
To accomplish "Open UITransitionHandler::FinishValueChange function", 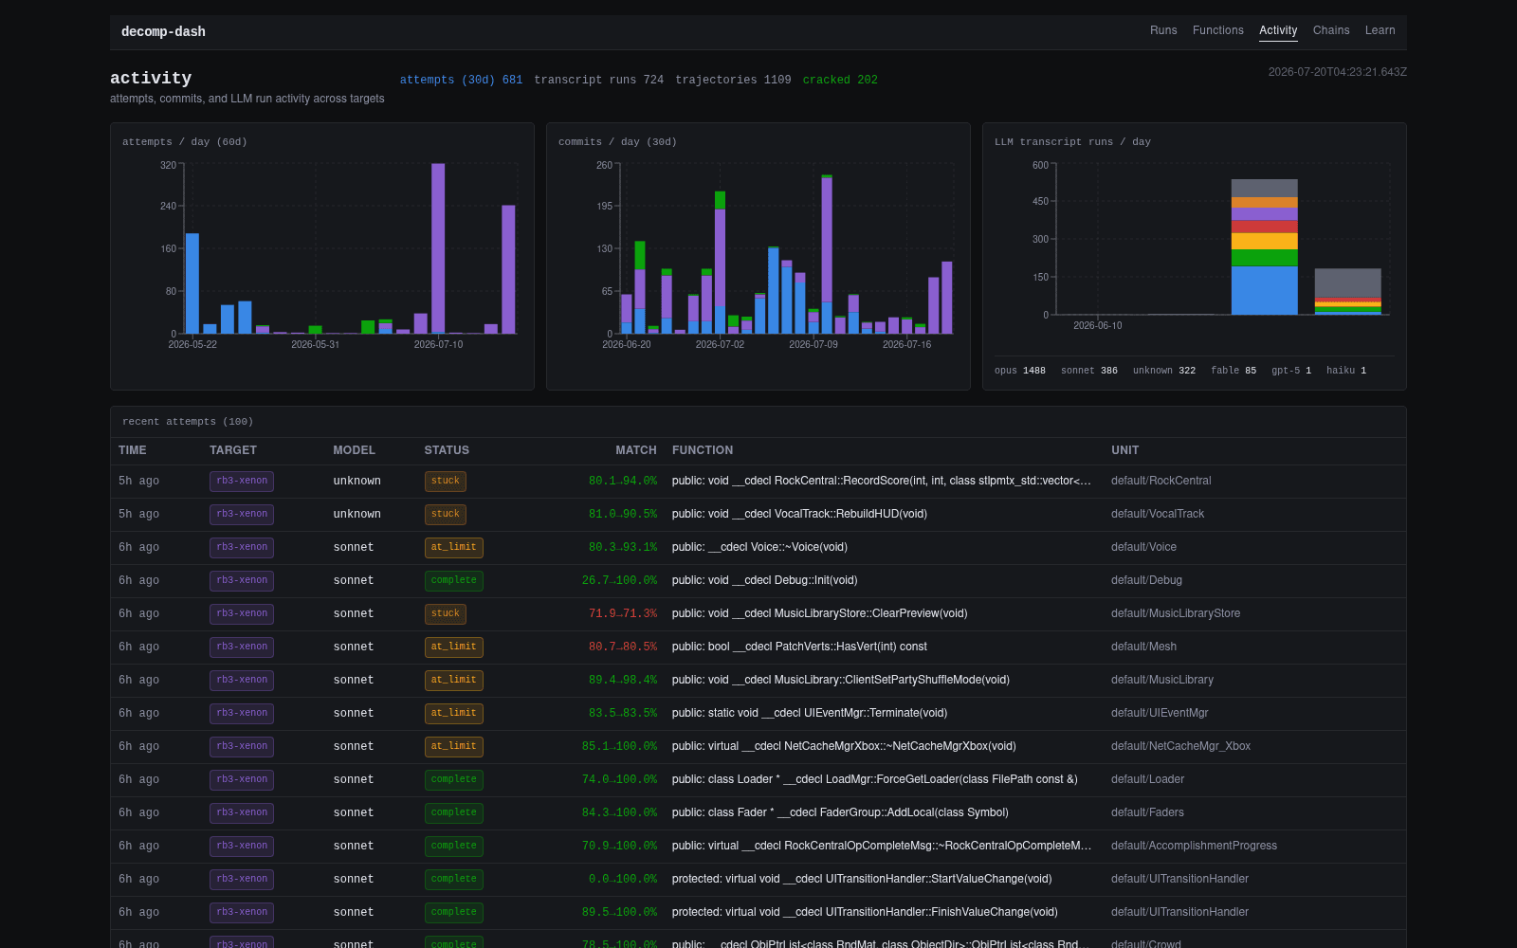I will 865,912.
